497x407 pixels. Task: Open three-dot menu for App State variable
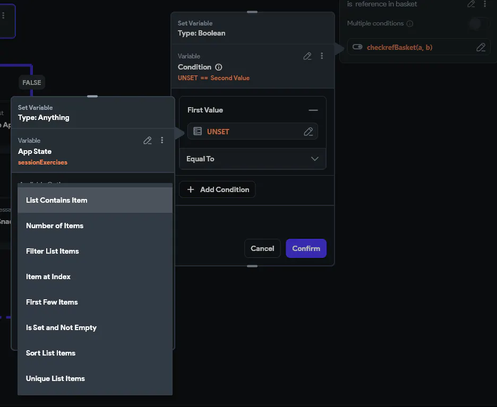(x=162, y=140)
